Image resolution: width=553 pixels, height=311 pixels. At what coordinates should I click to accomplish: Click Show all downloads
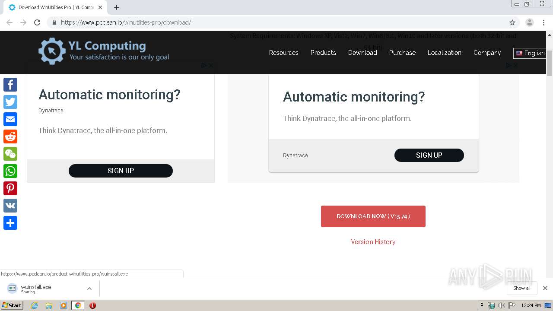(x=522, y=288)
